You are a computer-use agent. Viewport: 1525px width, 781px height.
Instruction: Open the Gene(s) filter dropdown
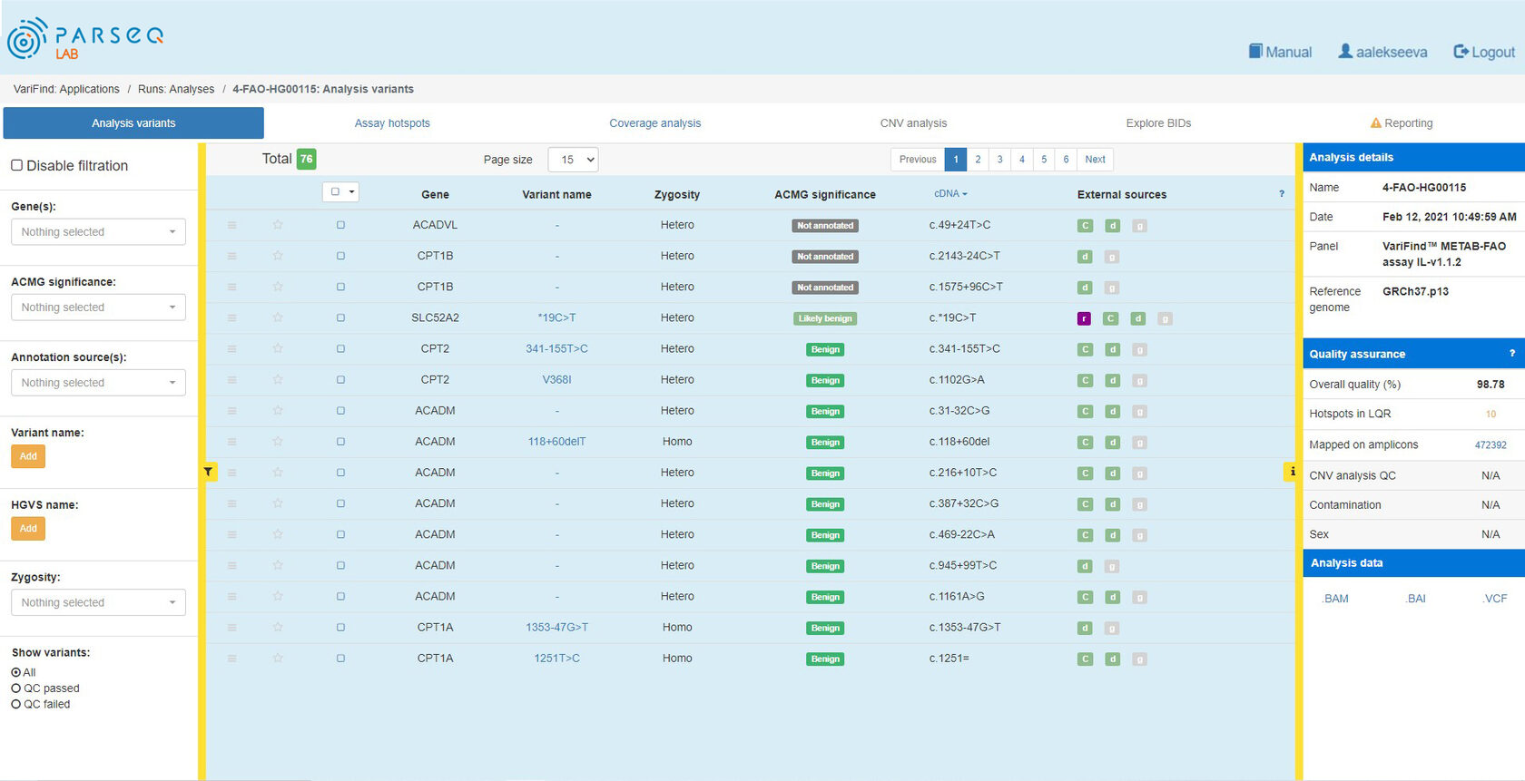coord(98,231)
